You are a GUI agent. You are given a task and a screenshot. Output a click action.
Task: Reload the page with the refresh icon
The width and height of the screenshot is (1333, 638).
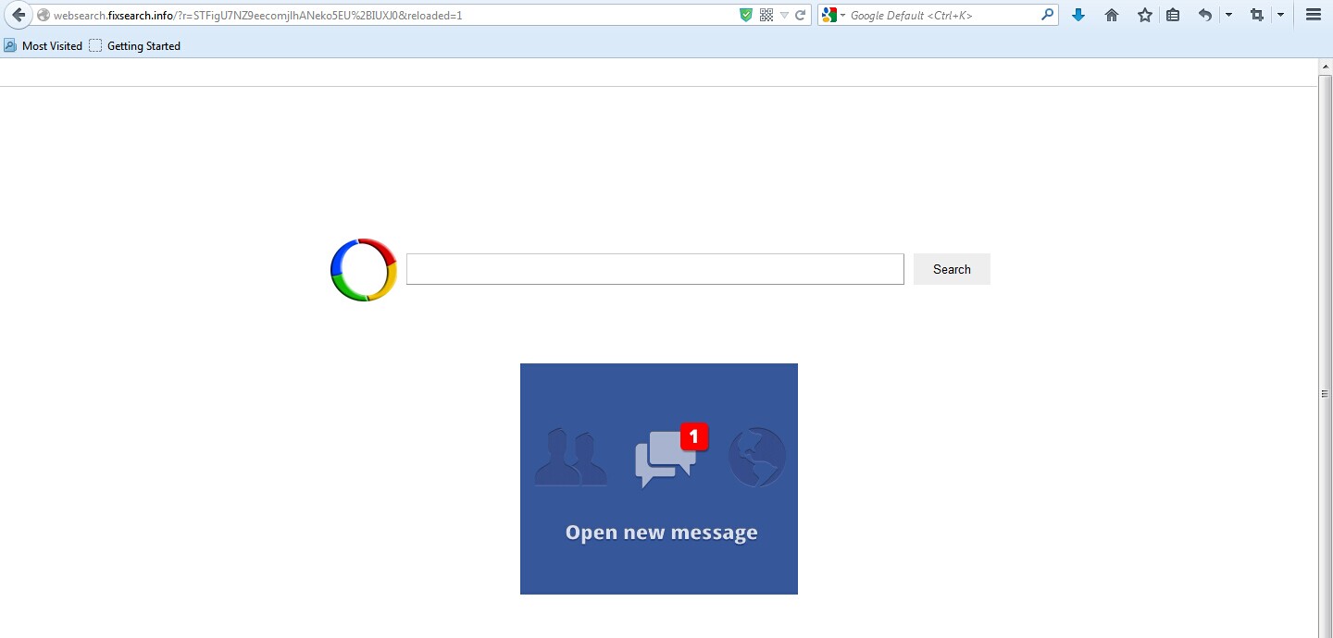click(x=801, y=15)
